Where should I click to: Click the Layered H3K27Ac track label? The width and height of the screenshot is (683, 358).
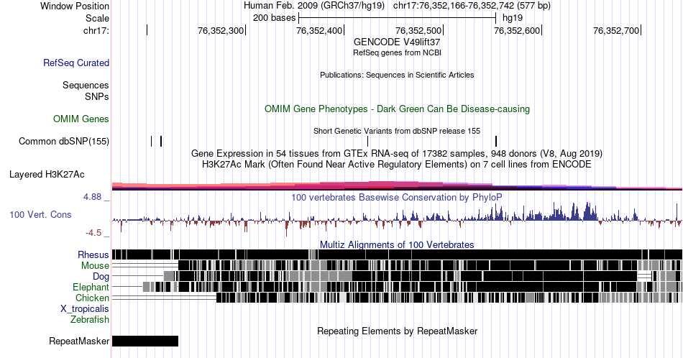pyautogui.click(x=47, y=174)
